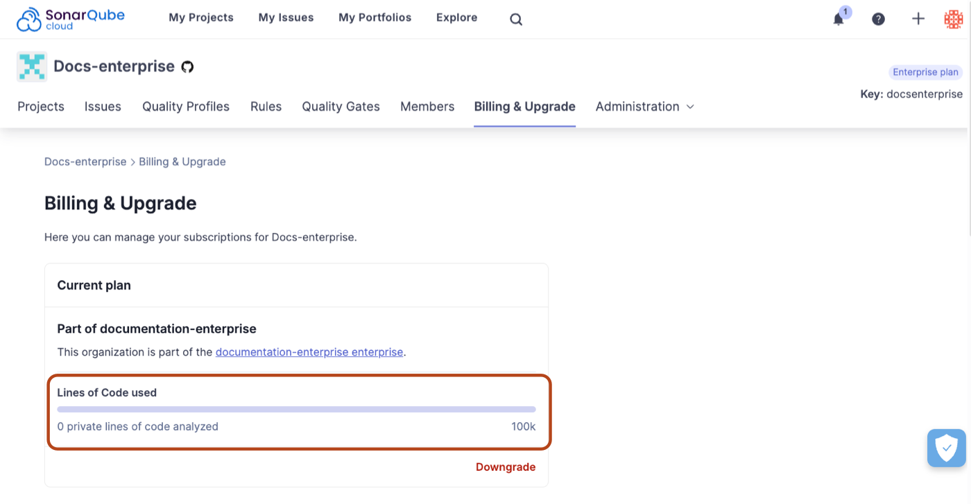Open help using the question mark icon
The width and height of the screenshot is (971, 504).
click(878, 19)
